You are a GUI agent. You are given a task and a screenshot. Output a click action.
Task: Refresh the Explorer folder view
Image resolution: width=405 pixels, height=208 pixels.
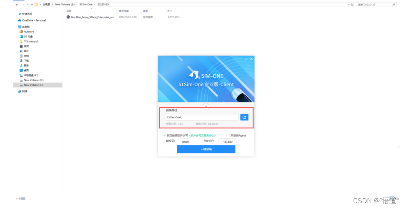click(352, 4)
